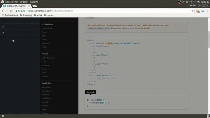Open the Lugares system menu
This screenshot has width=210, height=118.
click(x=24, y=2)
